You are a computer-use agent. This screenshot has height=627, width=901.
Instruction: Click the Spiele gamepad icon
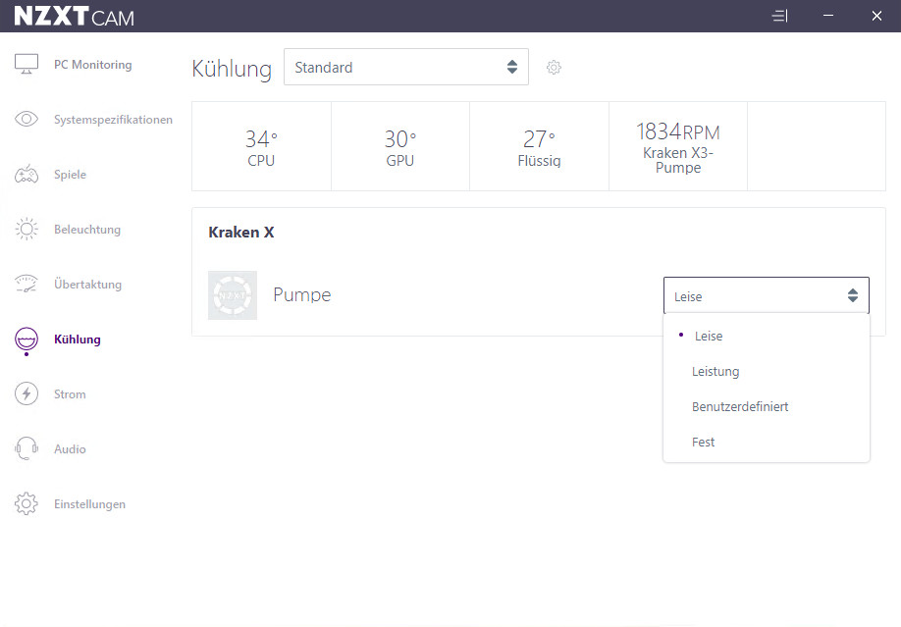click(26, 174)
